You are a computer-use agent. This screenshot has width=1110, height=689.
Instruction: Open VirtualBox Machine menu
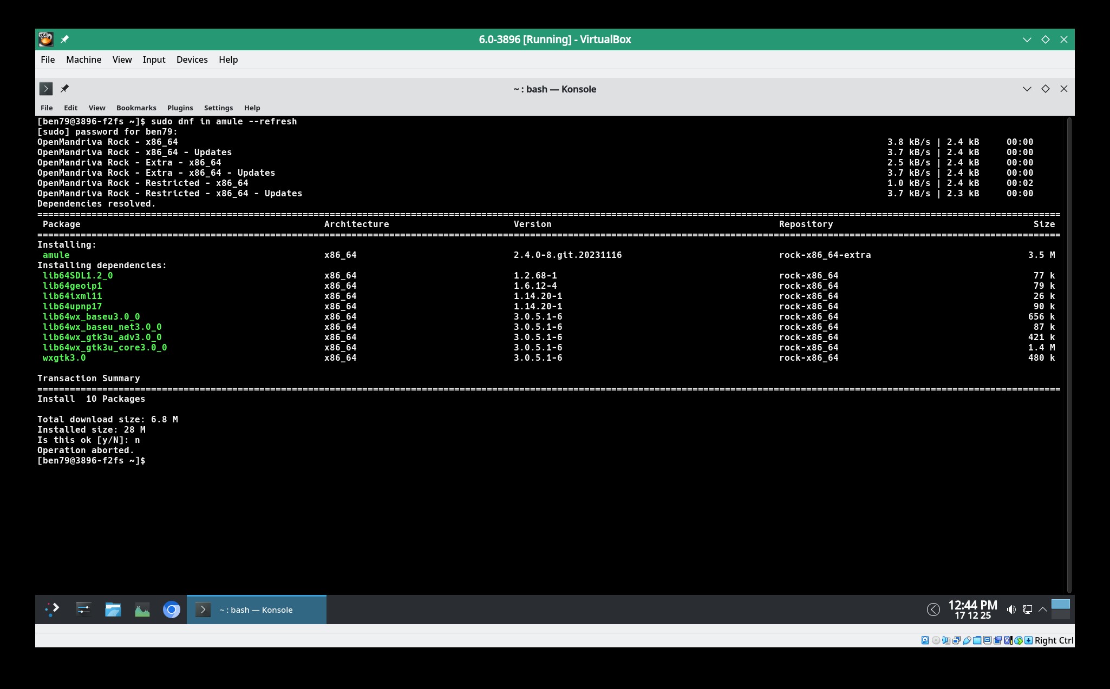83,59
